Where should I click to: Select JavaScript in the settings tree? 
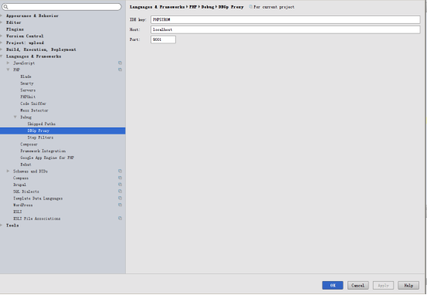click(24, 63)
